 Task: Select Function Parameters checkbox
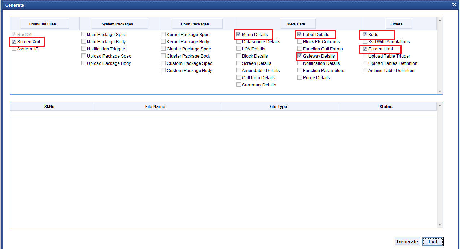click(x=300, y=71)
